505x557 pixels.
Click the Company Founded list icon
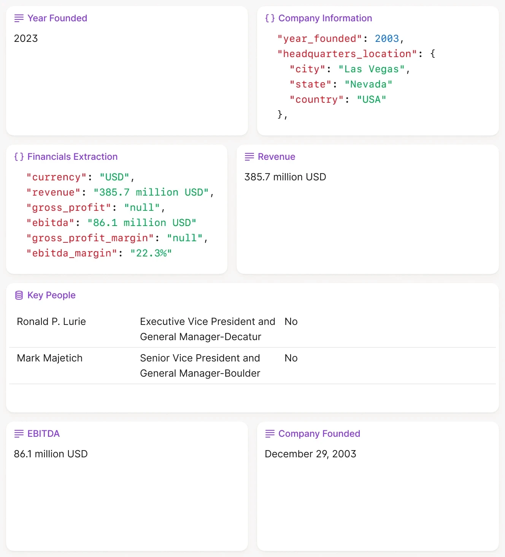270,434
